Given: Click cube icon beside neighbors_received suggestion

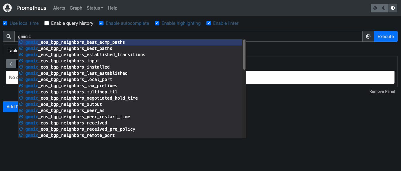Looking at the screenshot, I should (x=21, y=123).
